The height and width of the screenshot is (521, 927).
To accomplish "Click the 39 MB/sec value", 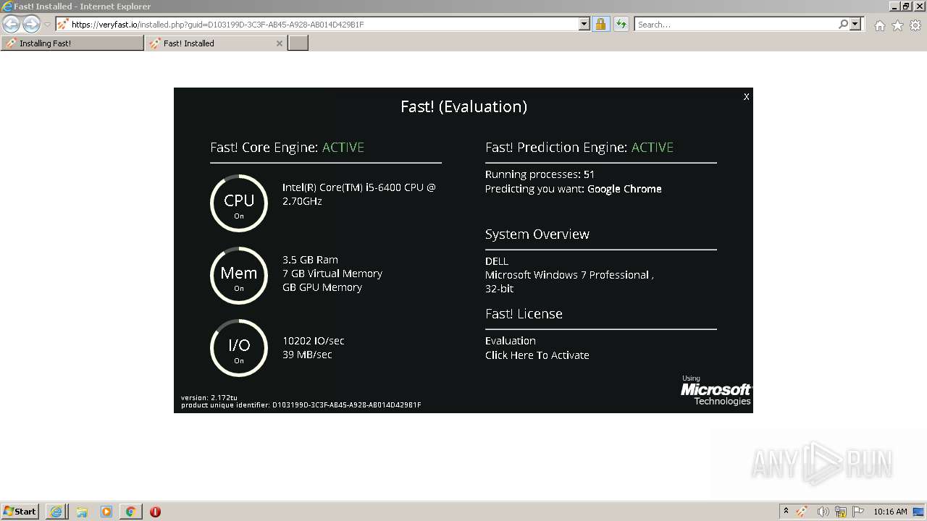I will (307, 355).
